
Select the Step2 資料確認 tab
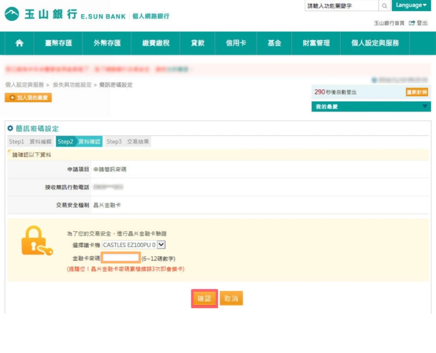[79, 142]
